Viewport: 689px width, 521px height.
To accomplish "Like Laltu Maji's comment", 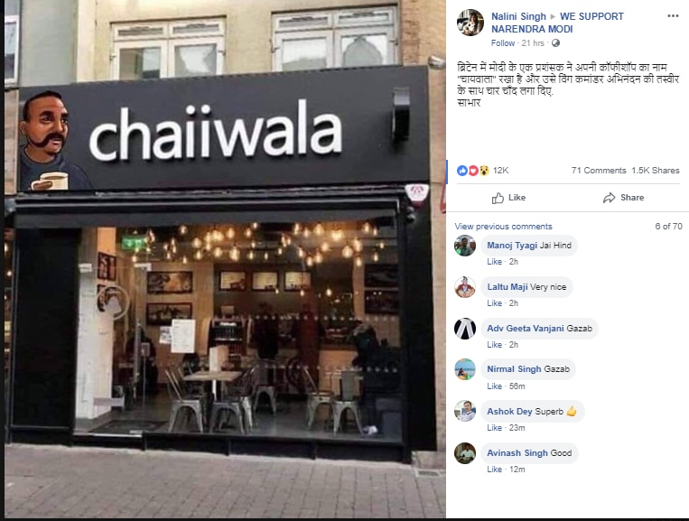I will [x=494, y=303].
